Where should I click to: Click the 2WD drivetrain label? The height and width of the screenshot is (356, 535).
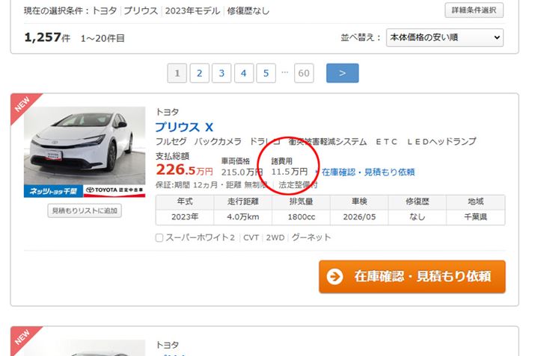(275, 237)
